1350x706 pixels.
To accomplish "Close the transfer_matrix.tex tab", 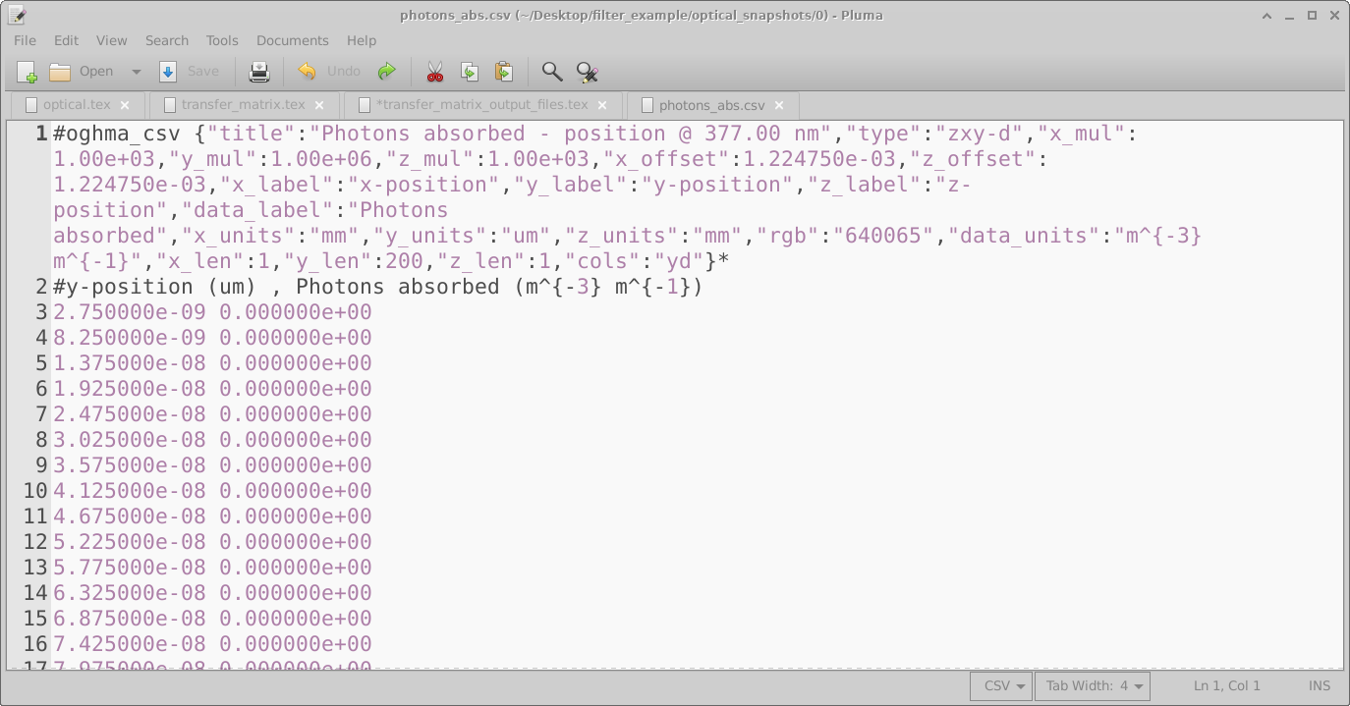I will click(x=319, y=104).
